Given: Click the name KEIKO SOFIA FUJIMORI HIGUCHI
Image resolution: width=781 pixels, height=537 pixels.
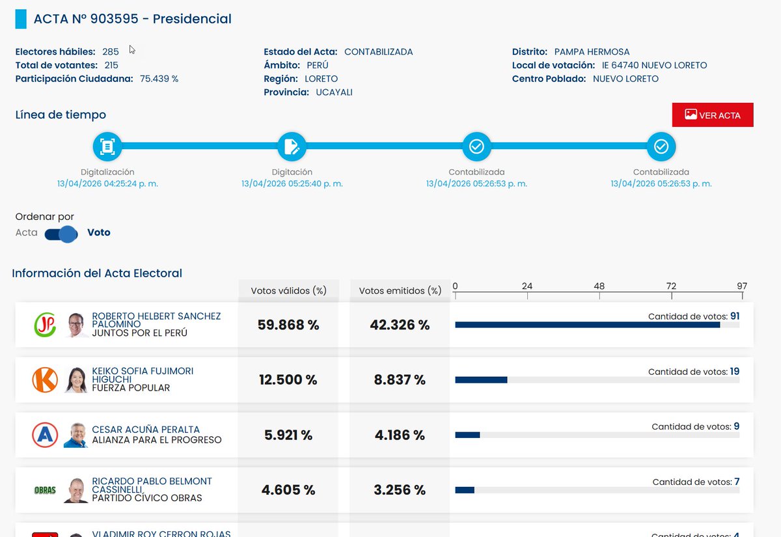Looking at the screenshot, I should pos(143,375).
